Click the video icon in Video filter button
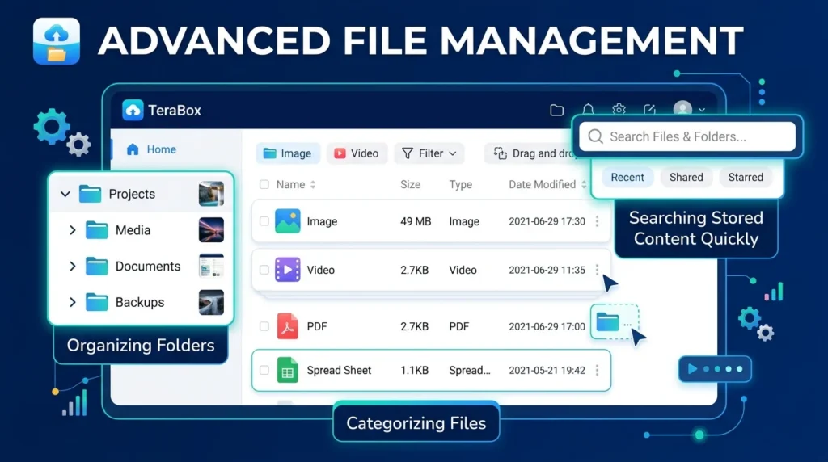This screenshot has width=828, height=462. (x=340, y=153)
